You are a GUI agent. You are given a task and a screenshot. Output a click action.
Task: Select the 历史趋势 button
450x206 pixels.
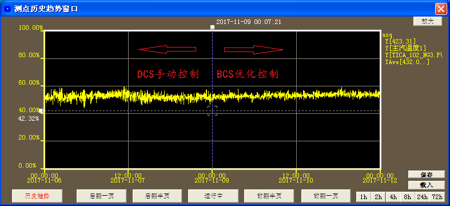pyautogui.click(x=37, y=196)
